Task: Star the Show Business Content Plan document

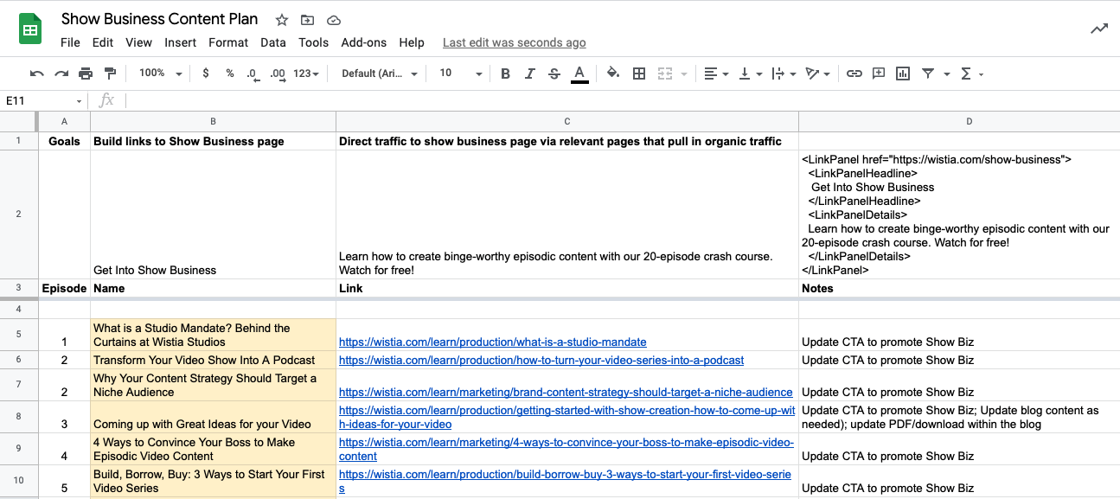Action: (x=282, y=20)
